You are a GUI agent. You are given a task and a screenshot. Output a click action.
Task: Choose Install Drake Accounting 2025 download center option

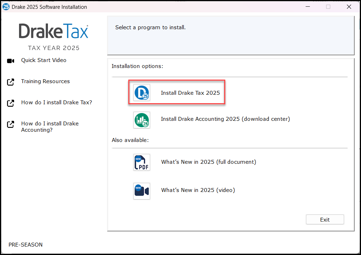click(x=225, y=119)
